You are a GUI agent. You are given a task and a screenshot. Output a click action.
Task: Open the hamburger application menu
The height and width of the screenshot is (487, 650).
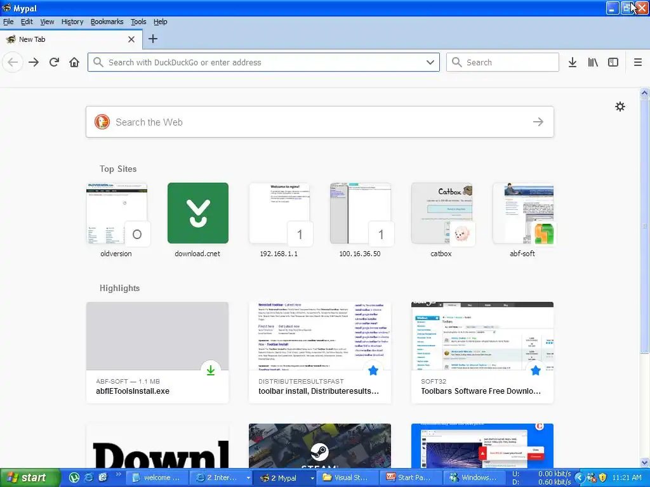pyautogui.click(x=638, y=63)
